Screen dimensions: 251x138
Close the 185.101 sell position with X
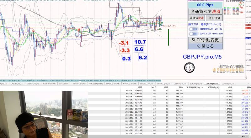[250, 90]
